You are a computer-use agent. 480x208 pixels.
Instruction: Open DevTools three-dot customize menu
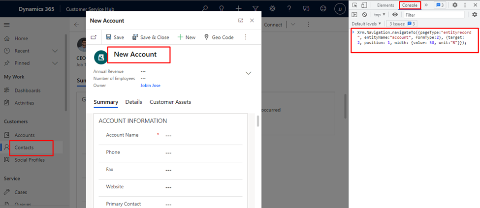[465, 5]
